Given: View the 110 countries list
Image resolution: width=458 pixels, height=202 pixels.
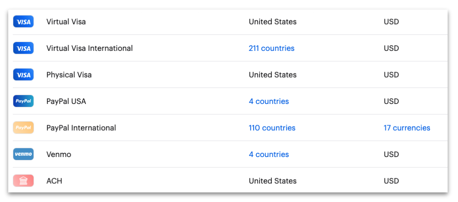Looking at the screenshot, I should [x=272, y=128].
